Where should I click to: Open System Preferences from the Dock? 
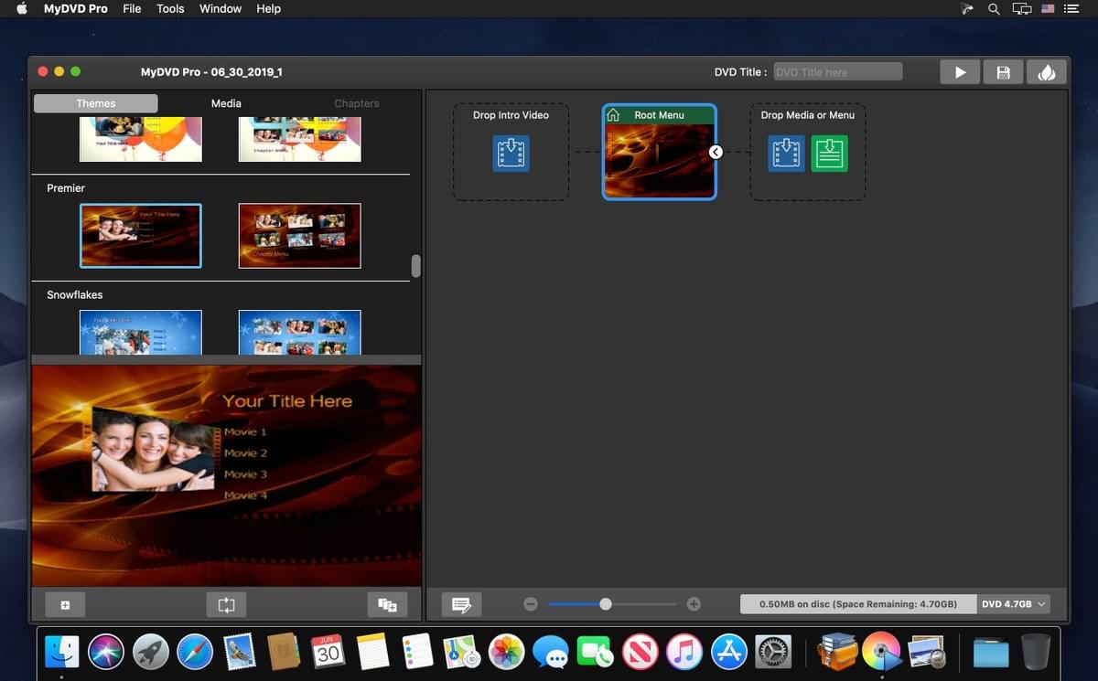(774, 652)
